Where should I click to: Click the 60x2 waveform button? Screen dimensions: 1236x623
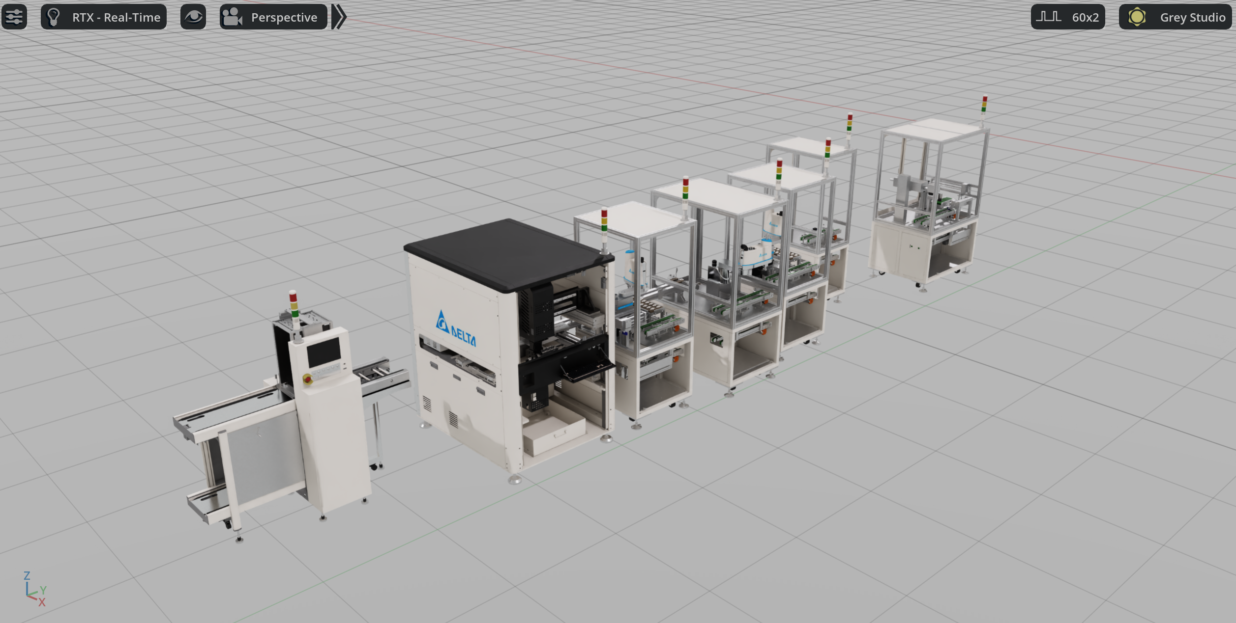click(1067, 17)
